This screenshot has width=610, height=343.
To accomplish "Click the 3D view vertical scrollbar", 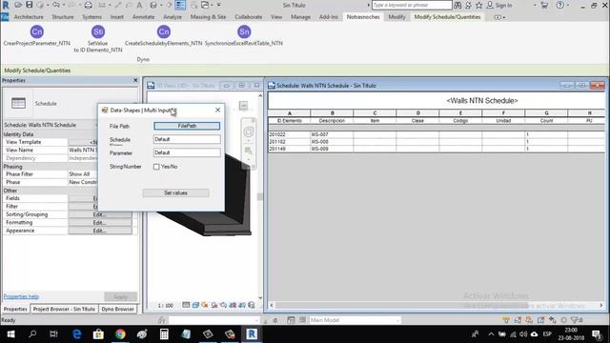I will [260, 196].
